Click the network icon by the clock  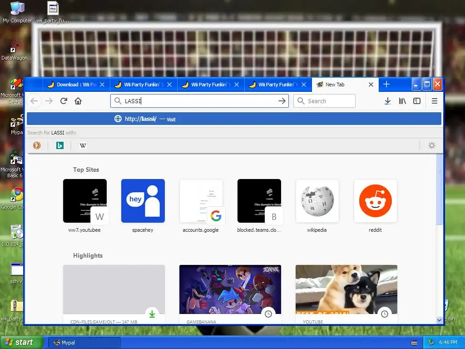431,343
